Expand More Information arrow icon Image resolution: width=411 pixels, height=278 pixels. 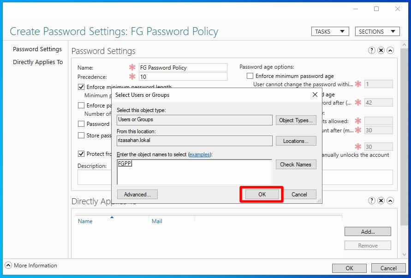coord(8,266)
